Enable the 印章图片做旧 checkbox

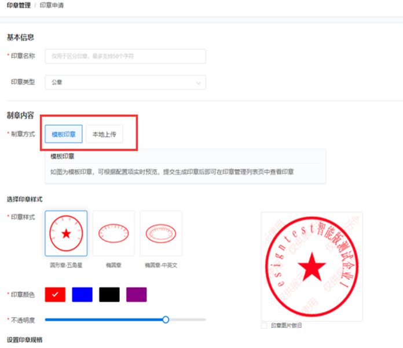pos(265,325)
